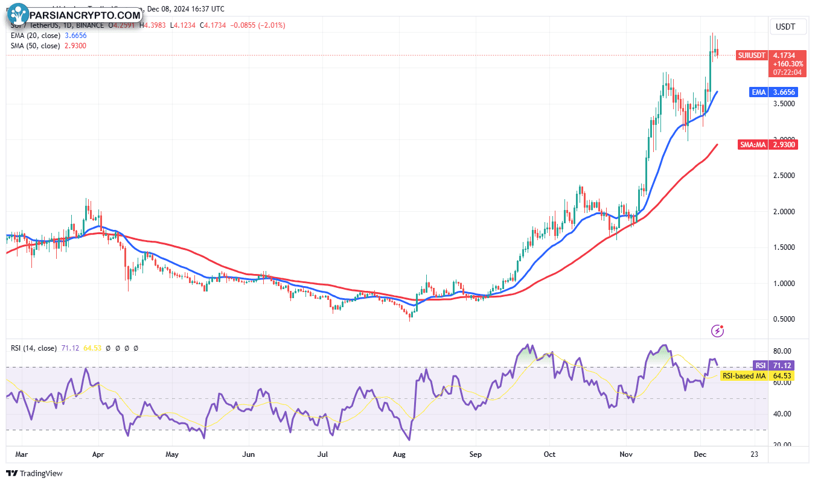Click the countdown timer 07:22:04

click(787, 72)
